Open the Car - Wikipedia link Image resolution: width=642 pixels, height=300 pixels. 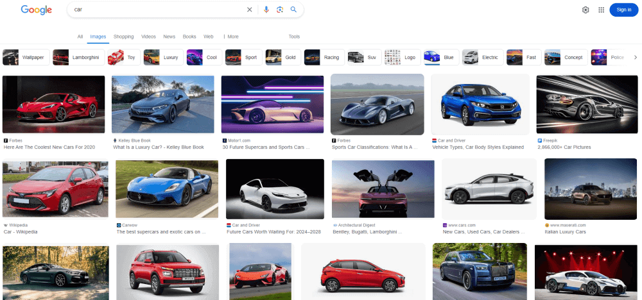pyautogui.click(x=21, y=231)
